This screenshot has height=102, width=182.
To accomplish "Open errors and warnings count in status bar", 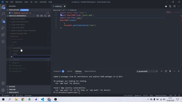I will [19, 95].
